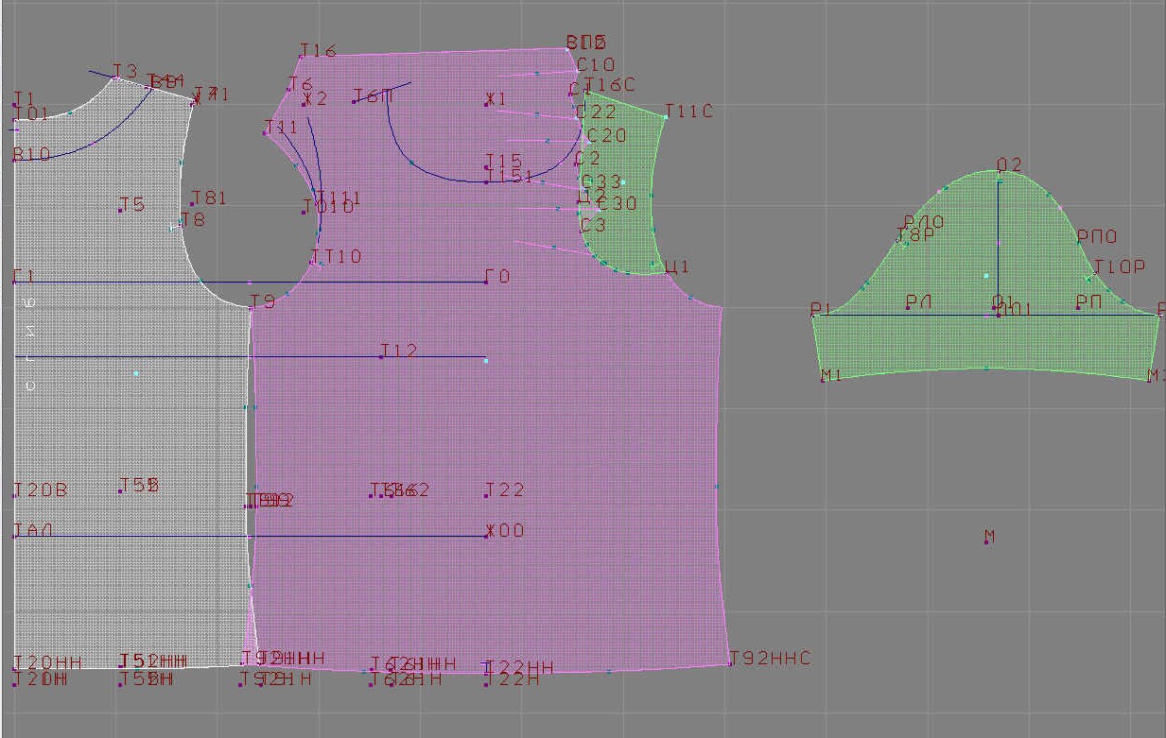Click point TT10 on the armhole curve
The image size is (1166, 738).
(x=313, y=262)
